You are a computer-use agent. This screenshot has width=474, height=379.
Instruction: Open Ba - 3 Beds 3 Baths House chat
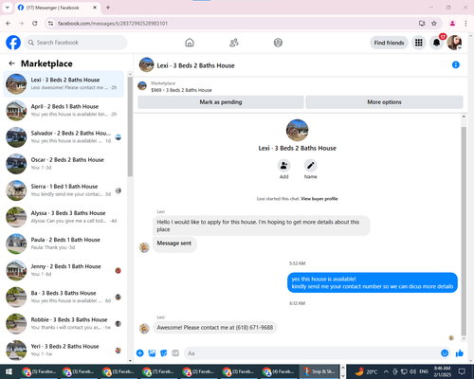click(64, 297)
